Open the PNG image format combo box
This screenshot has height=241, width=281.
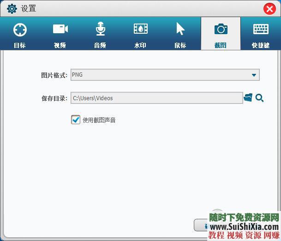pos(161,75)
